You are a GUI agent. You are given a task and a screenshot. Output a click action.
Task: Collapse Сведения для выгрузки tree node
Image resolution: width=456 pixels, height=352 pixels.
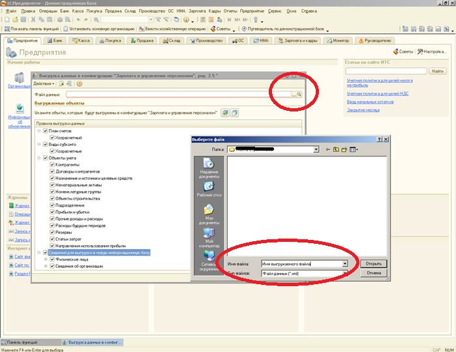click(x=39, y=252)
